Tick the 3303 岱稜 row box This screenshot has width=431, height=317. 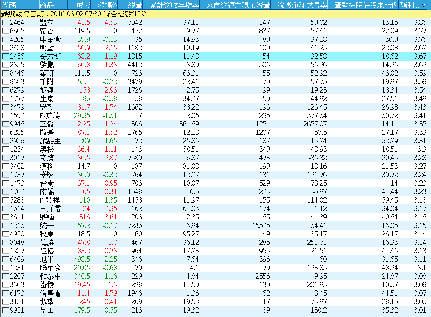click(x=5, y=285)
